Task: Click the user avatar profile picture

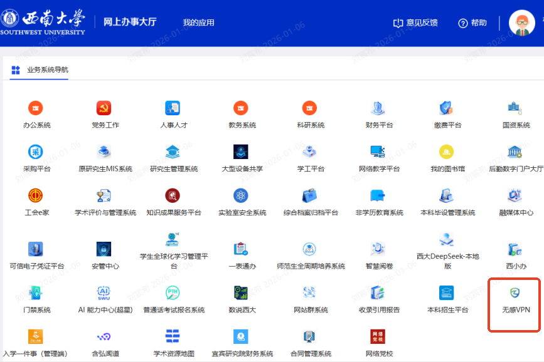Action: pos(521,23)
